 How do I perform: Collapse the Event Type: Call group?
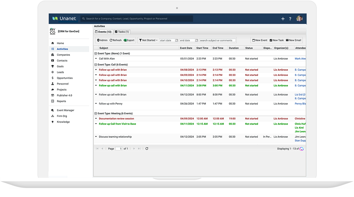tap(95, 64)
